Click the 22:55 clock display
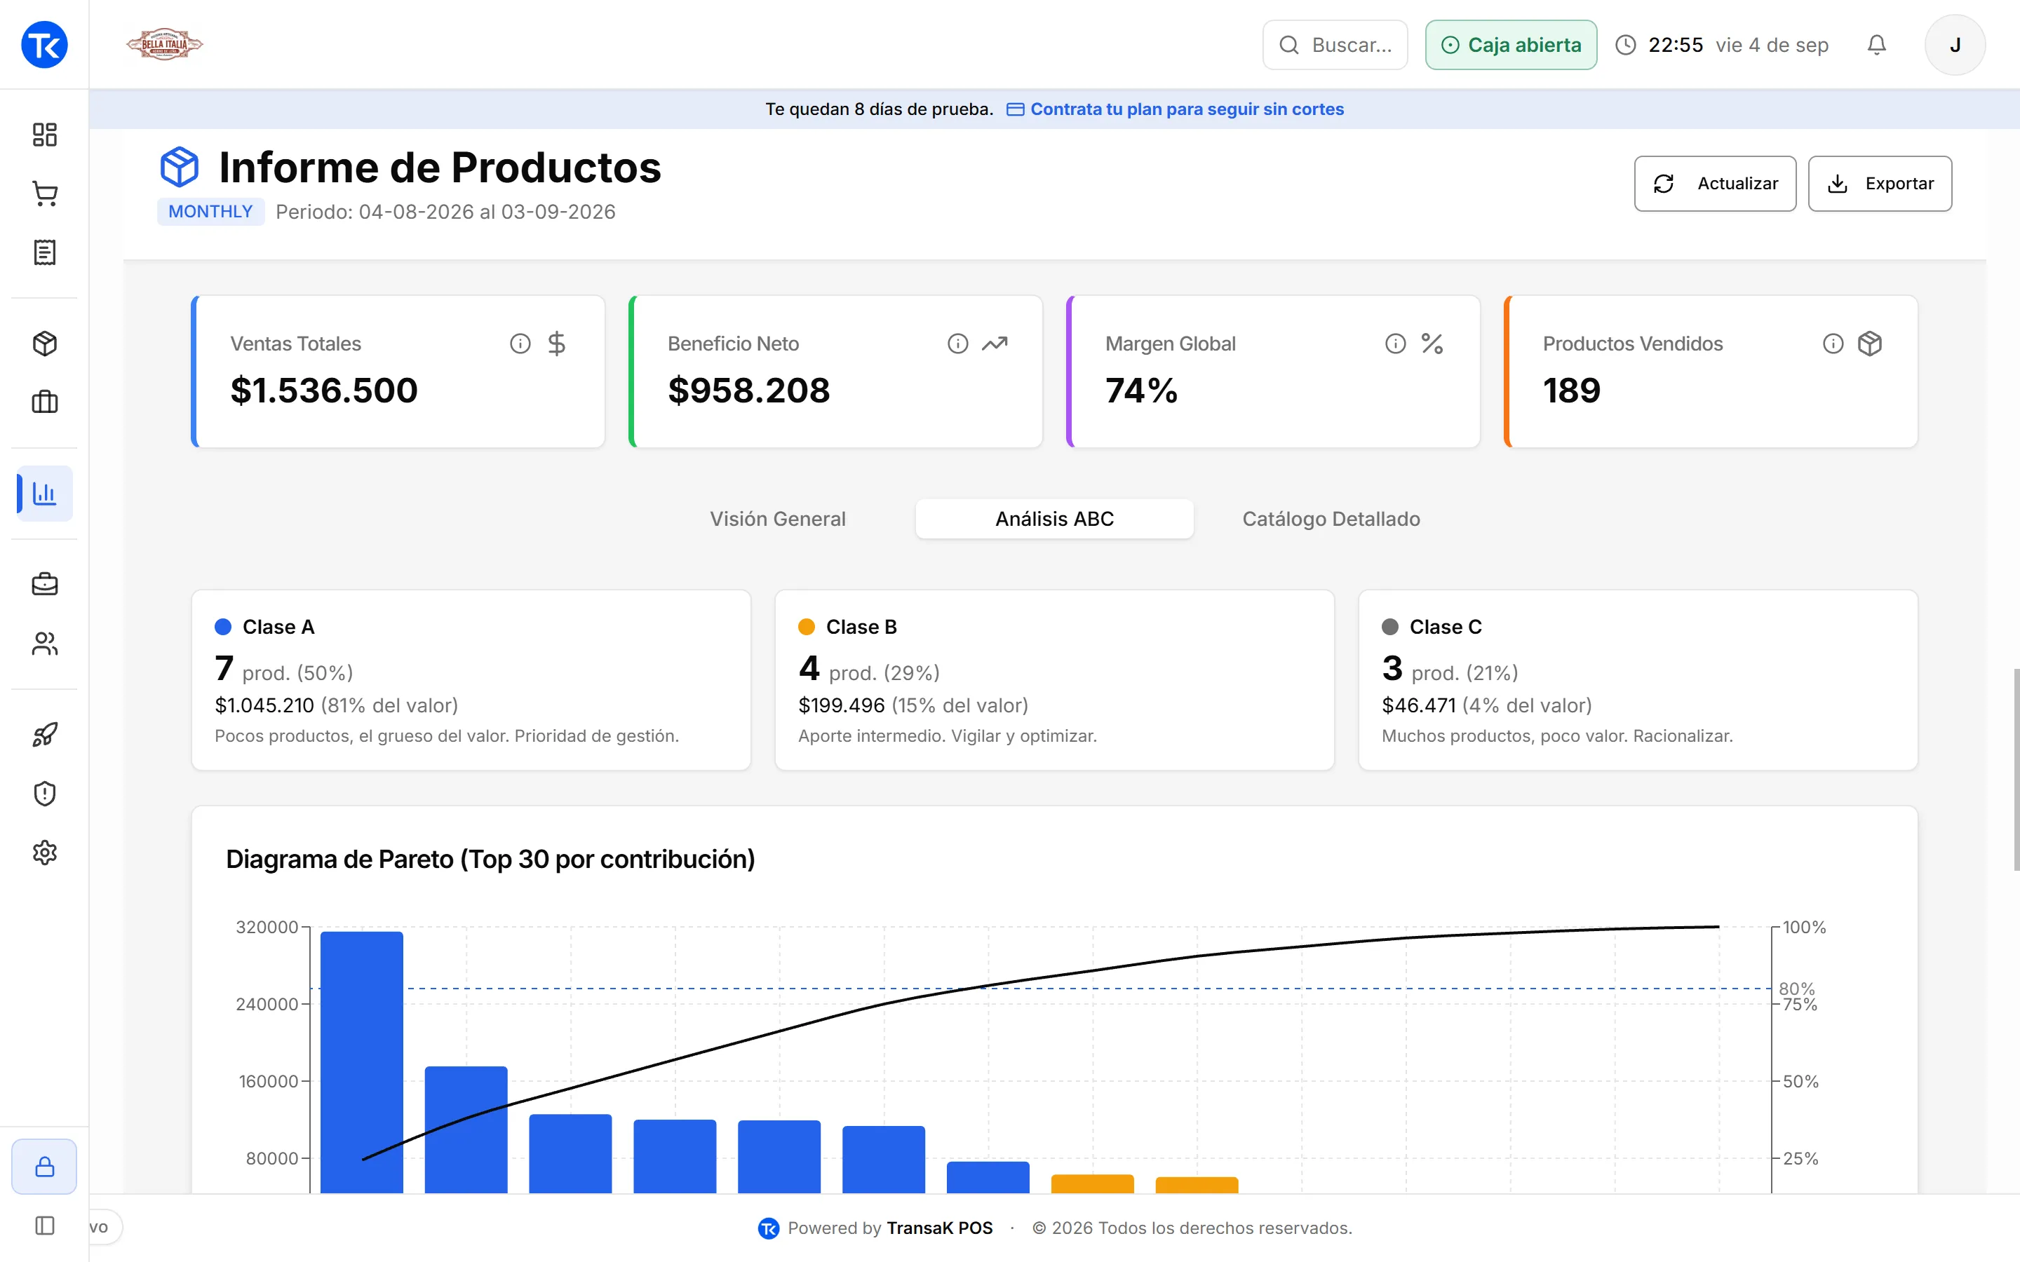The height and width of the screenshot is (1262, 2020). (1674, 45)
